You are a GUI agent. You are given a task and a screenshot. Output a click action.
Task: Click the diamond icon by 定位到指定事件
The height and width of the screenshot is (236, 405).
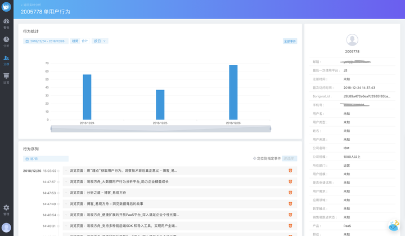[254, 158]
